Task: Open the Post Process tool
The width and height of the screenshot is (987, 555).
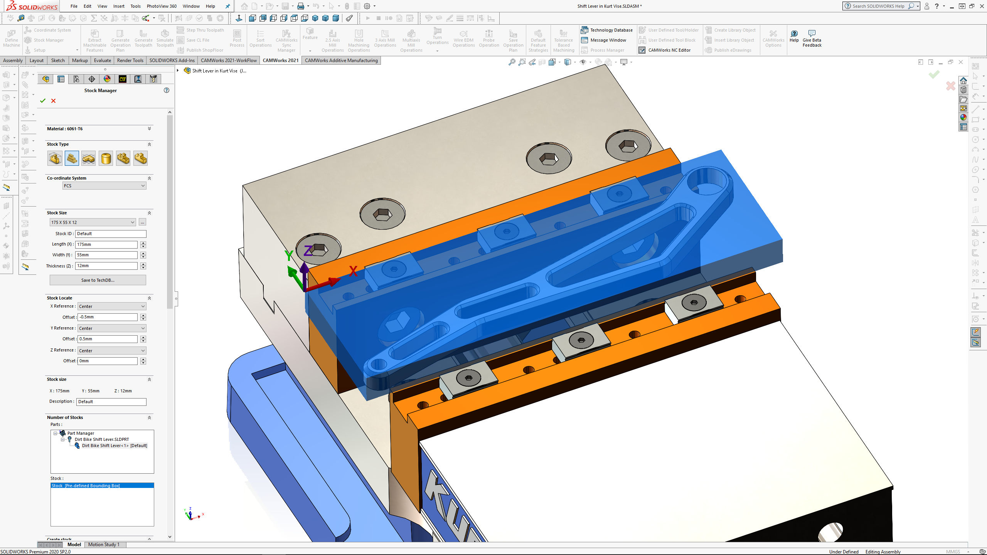Action: (237, 39)
